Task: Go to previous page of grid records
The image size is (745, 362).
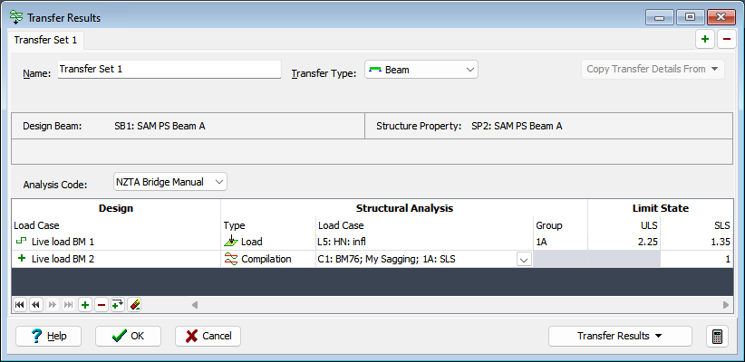Action: point(35,305)
